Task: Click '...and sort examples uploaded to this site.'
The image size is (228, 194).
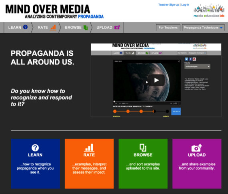Action: point(143,166)
